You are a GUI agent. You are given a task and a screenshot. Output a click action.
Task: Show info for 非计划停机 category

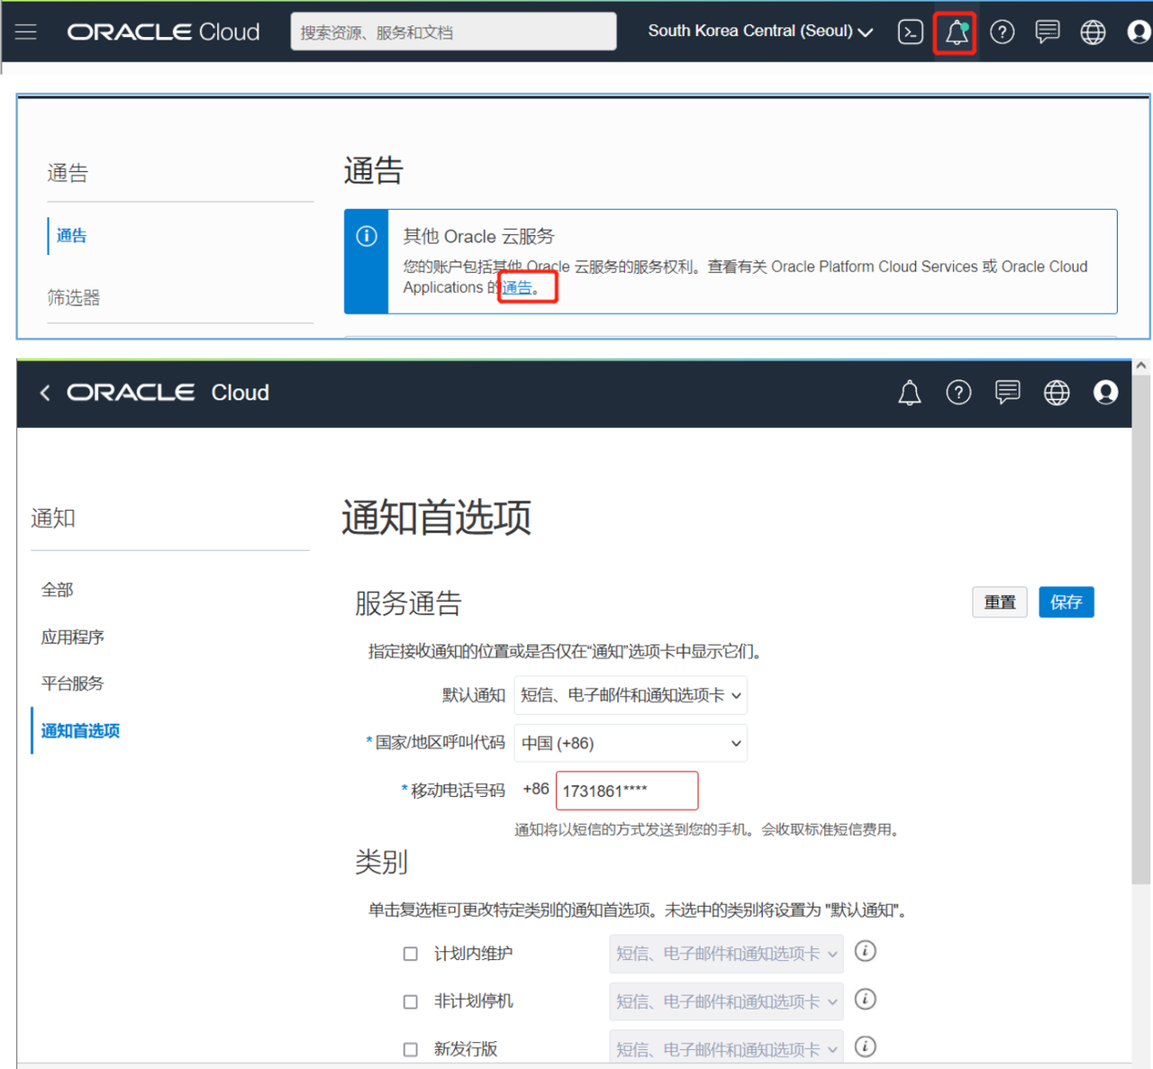click(865, 999)
